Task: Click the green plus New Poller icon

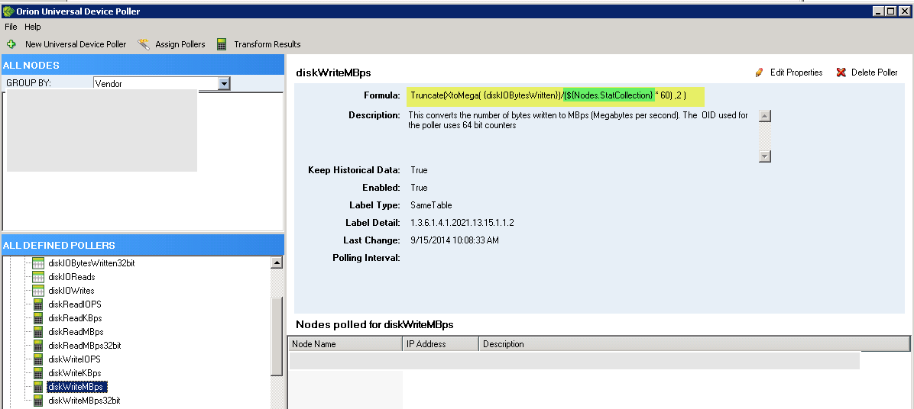Action: 11,44
